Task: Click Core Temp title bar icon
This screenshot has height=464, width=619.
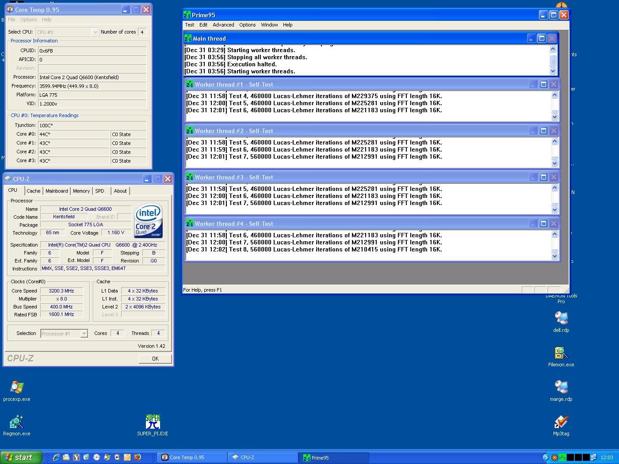Action: tap(10, 9)
